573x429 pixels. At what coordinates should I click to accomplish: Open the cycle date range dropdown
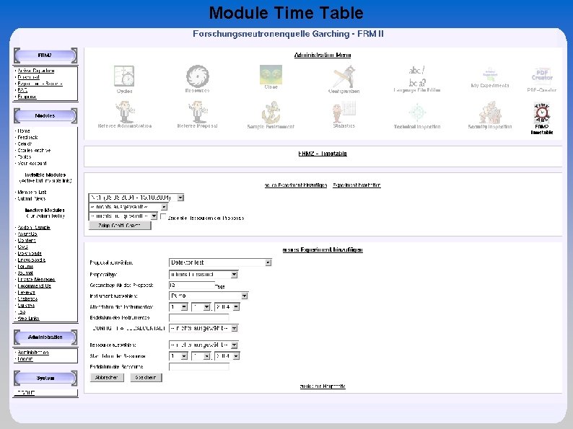click(x=136, y=198)
